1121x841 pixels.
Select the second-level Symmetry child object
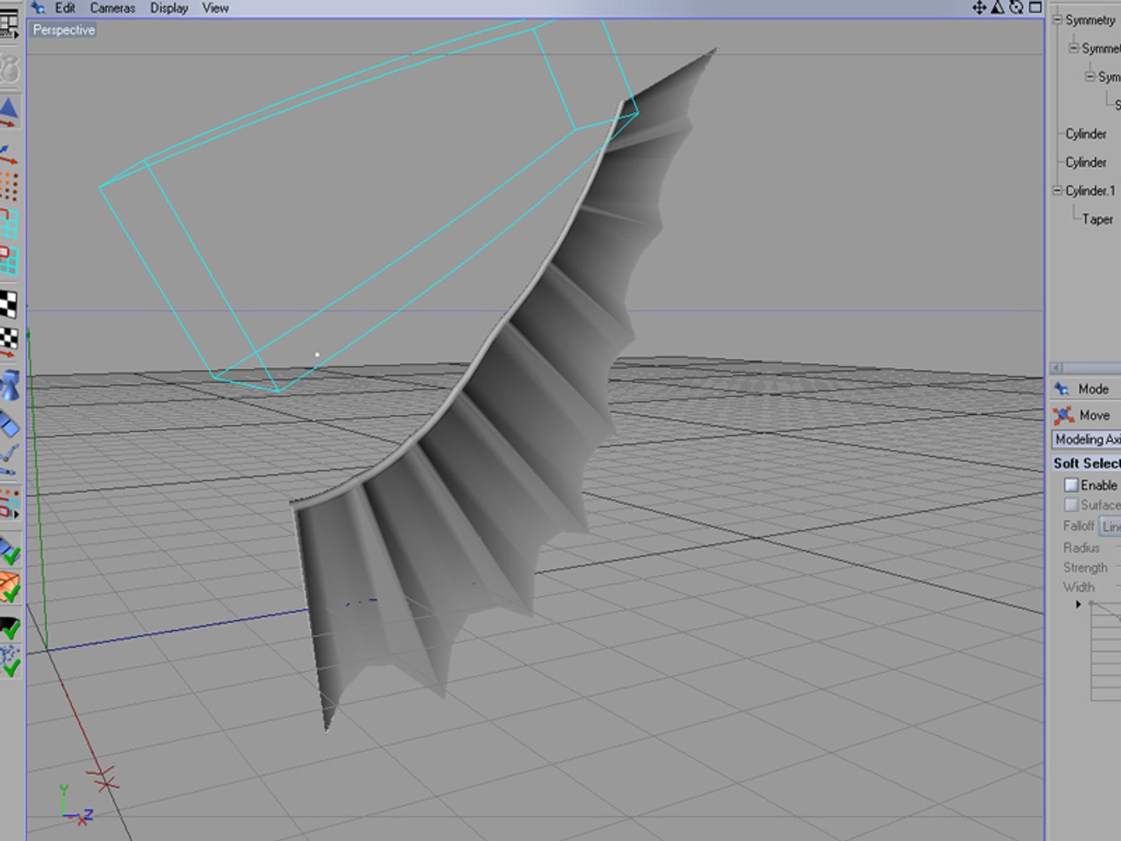[x=1101, y=48]
